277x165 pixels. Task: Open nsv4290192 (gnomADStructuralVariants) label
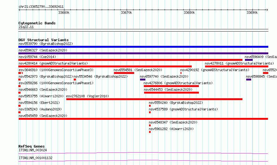(x=215, y=70)
